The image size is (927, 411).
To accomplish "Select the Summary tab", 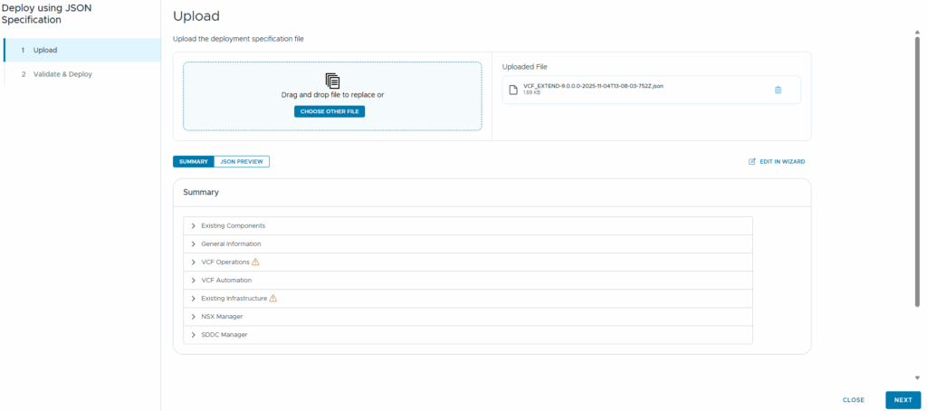I will click(x=194, y=161).
